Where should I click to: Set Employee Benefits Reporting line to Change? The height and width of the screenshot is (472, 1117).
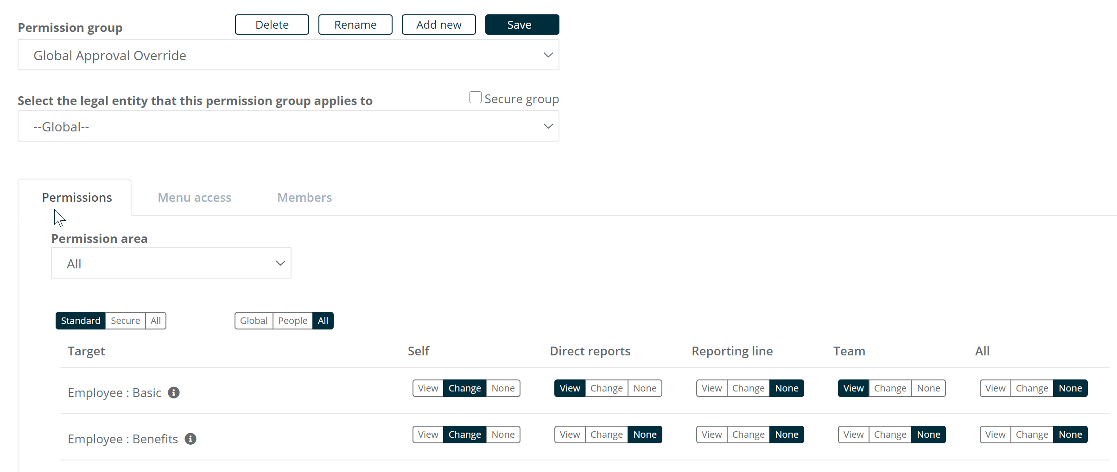(x=748, y=435)
